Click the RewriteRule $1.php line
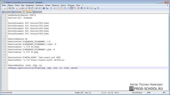170x95 pixels. click(x=23, y=52)
